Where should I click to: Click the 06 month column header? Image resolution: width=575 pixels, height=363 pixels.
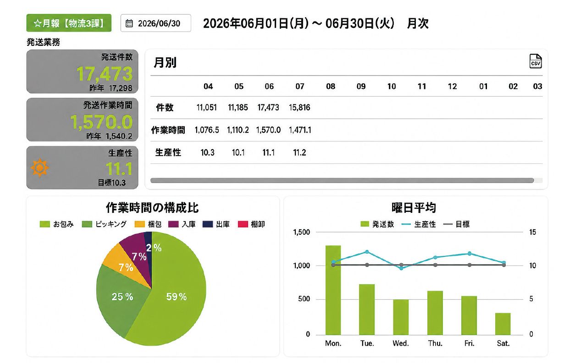[x=269, y=86]
